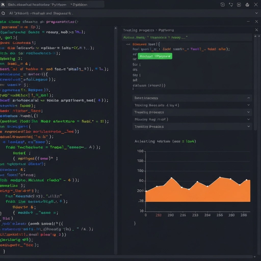261x261 pixels.
Task: Click the scroll-up arrow above the right panel scrollbar
Action: (x=255, y=36)
